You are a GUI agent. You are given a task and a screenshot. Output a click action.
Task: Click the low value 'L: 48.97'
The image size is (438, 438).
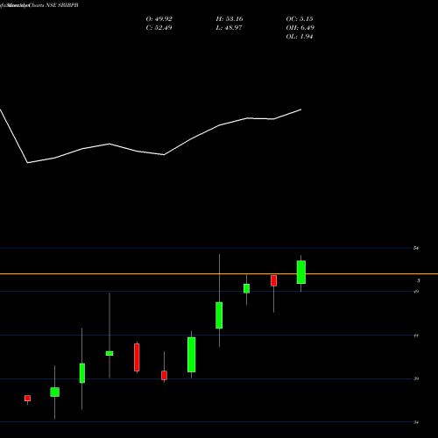229,28
